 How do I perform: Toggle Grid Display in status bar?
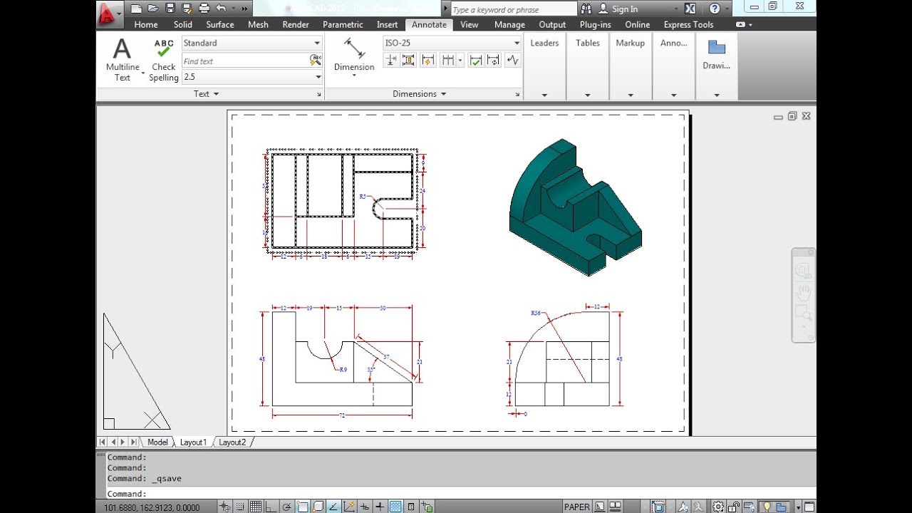(256, 507)
